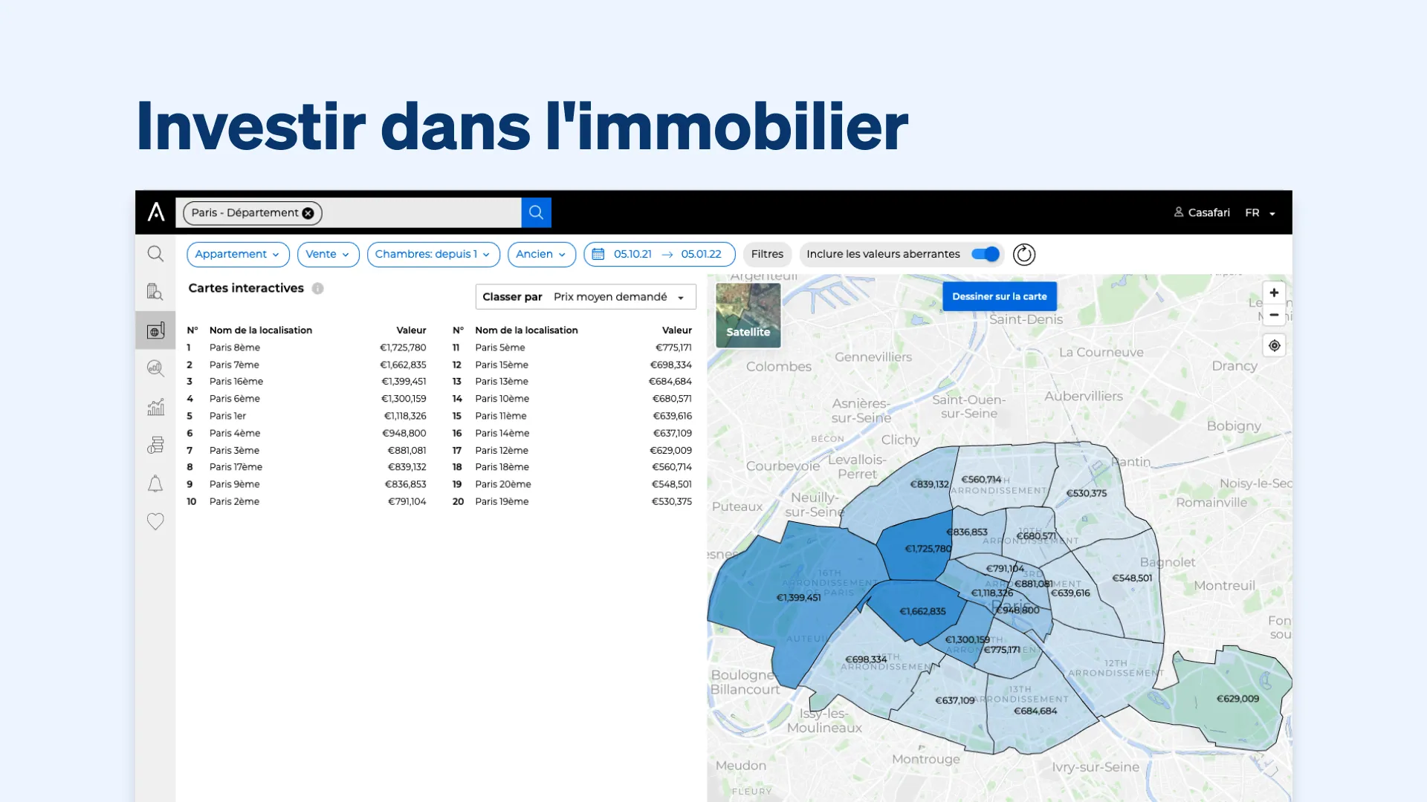Open Chambres: depuis 1 dropdown
Viewport: 1427px width, 802px height.
click(x=433, y=254)
